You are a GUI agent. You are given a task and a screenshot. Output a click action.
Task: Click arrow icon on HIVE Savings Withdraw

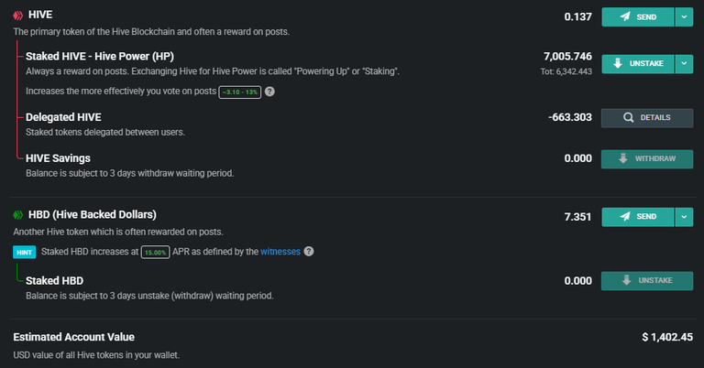click(622, 158)
